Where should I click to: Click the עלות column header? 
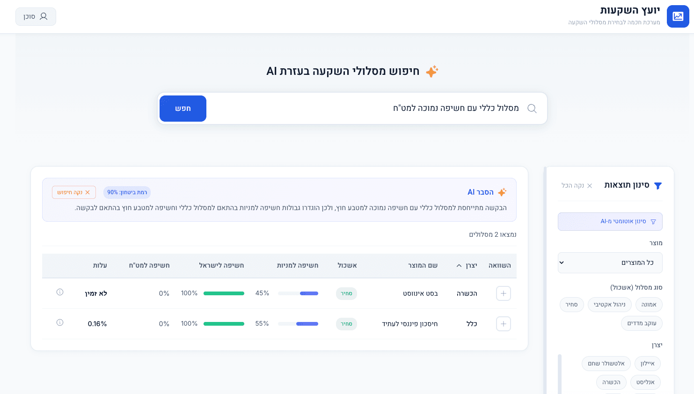pyautogui.click(x=100, y=265)
